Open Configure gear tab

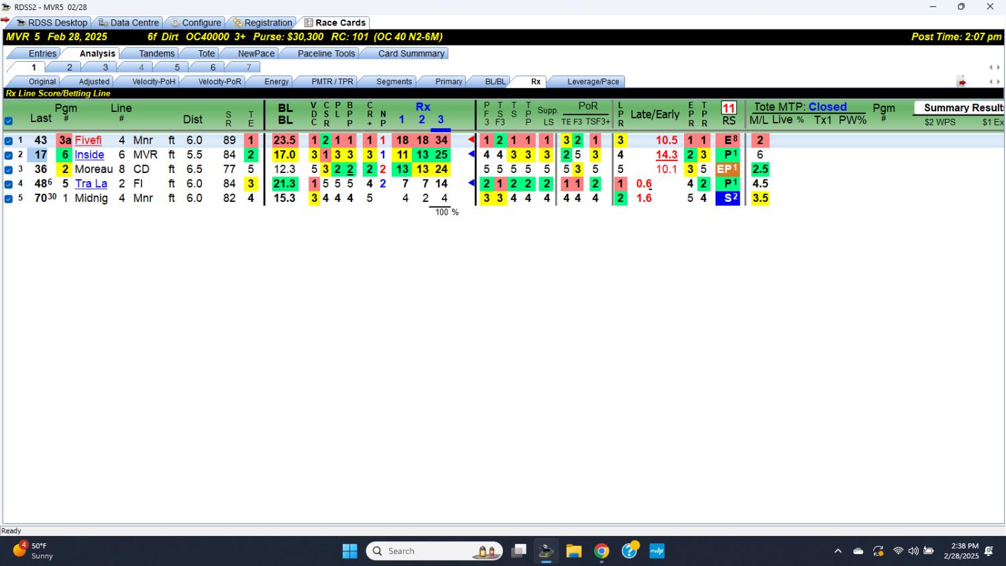click(195, 23)
